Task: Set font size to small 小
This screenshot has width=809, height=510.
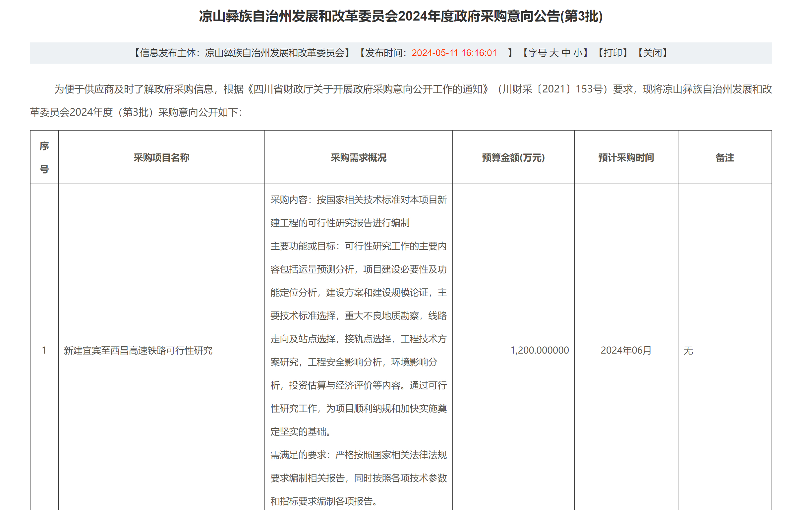Action: click(x=578, y=53)
